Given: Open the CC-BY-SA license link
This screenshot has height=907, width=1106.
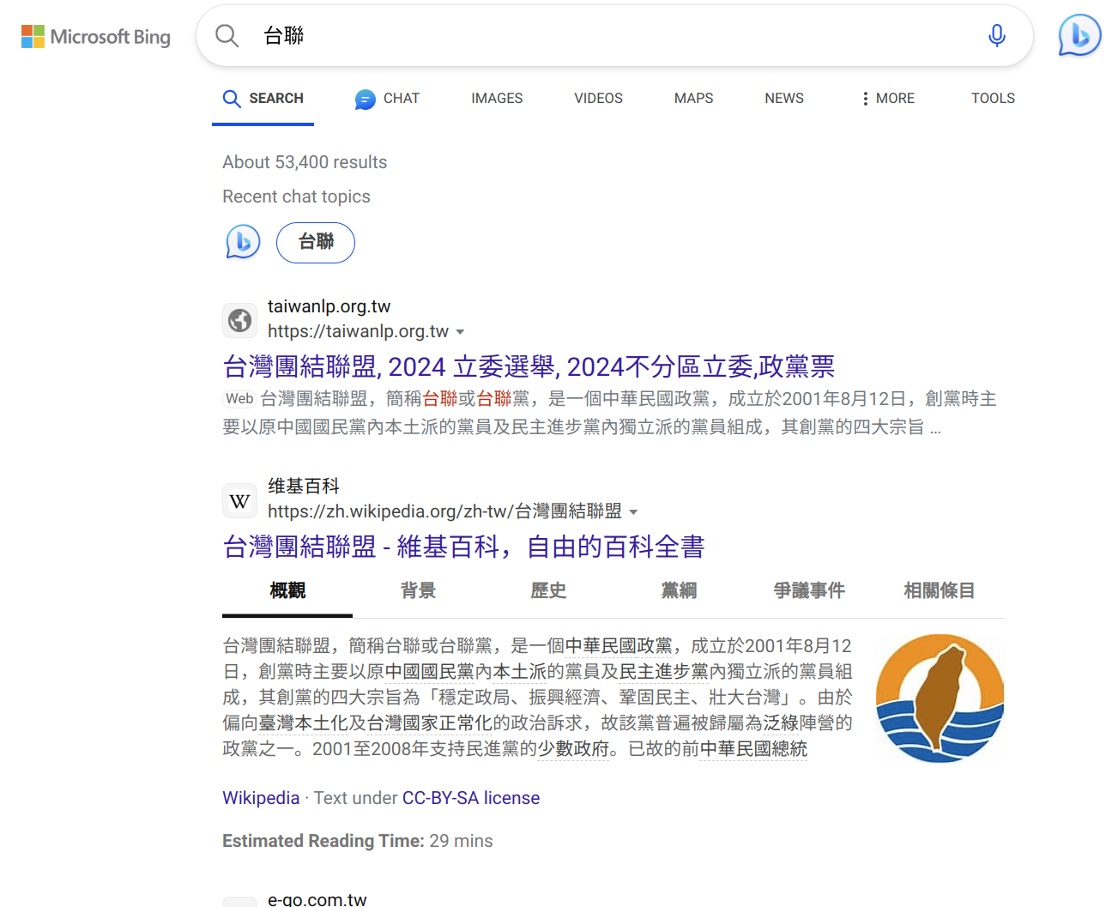Looking at the screenshot, I should [471, 798].
